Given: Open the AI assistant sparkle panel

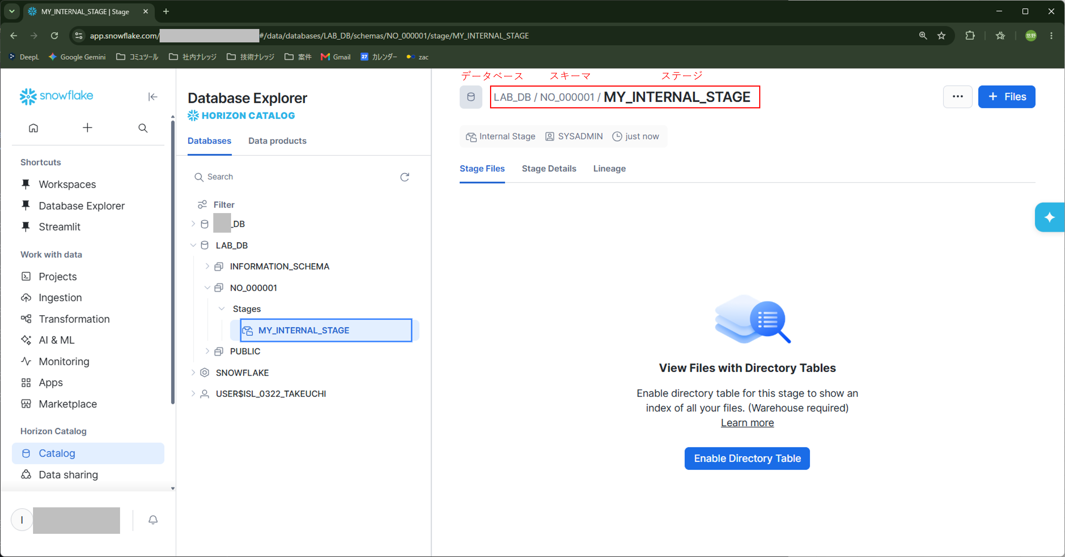Looking at the screenshot, I should 1049,217.
